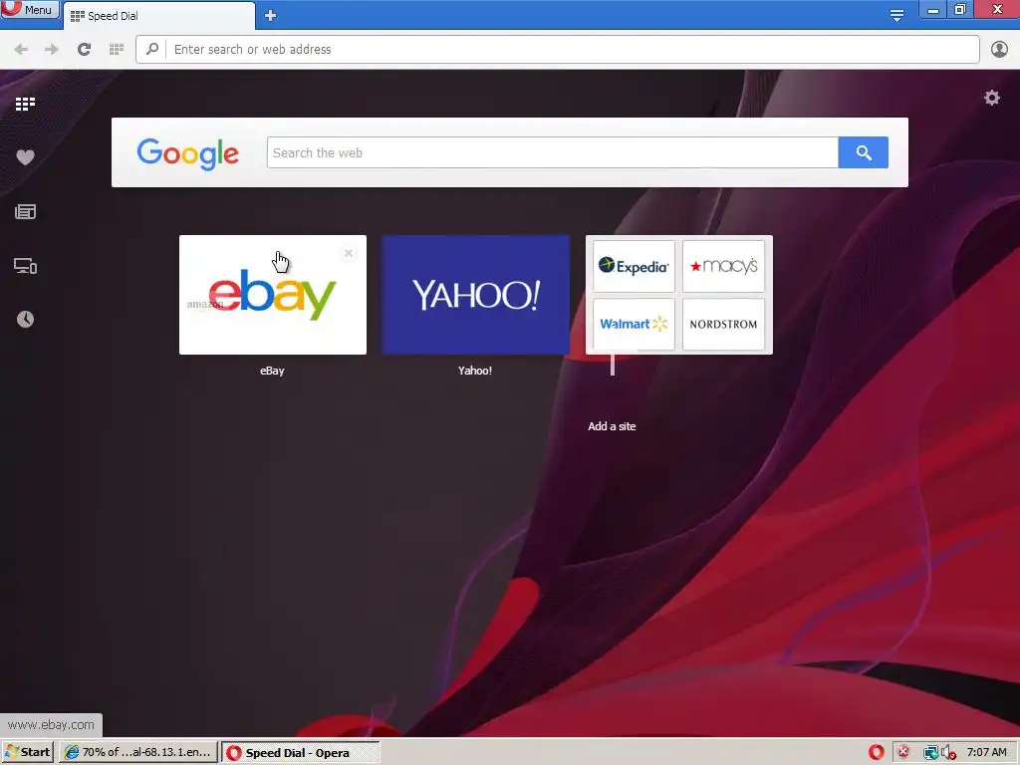Open the eBay speed dial tile
The width and height of the screenshot is (1020, 765).
273,295
